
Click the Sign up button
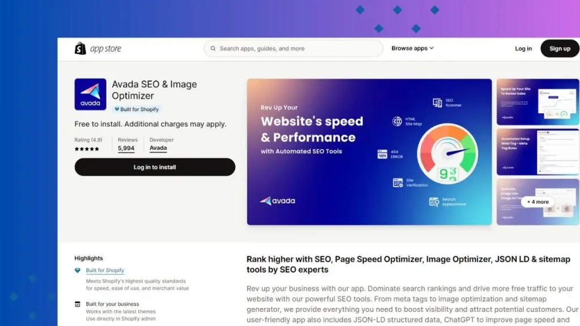coord(560,49)
